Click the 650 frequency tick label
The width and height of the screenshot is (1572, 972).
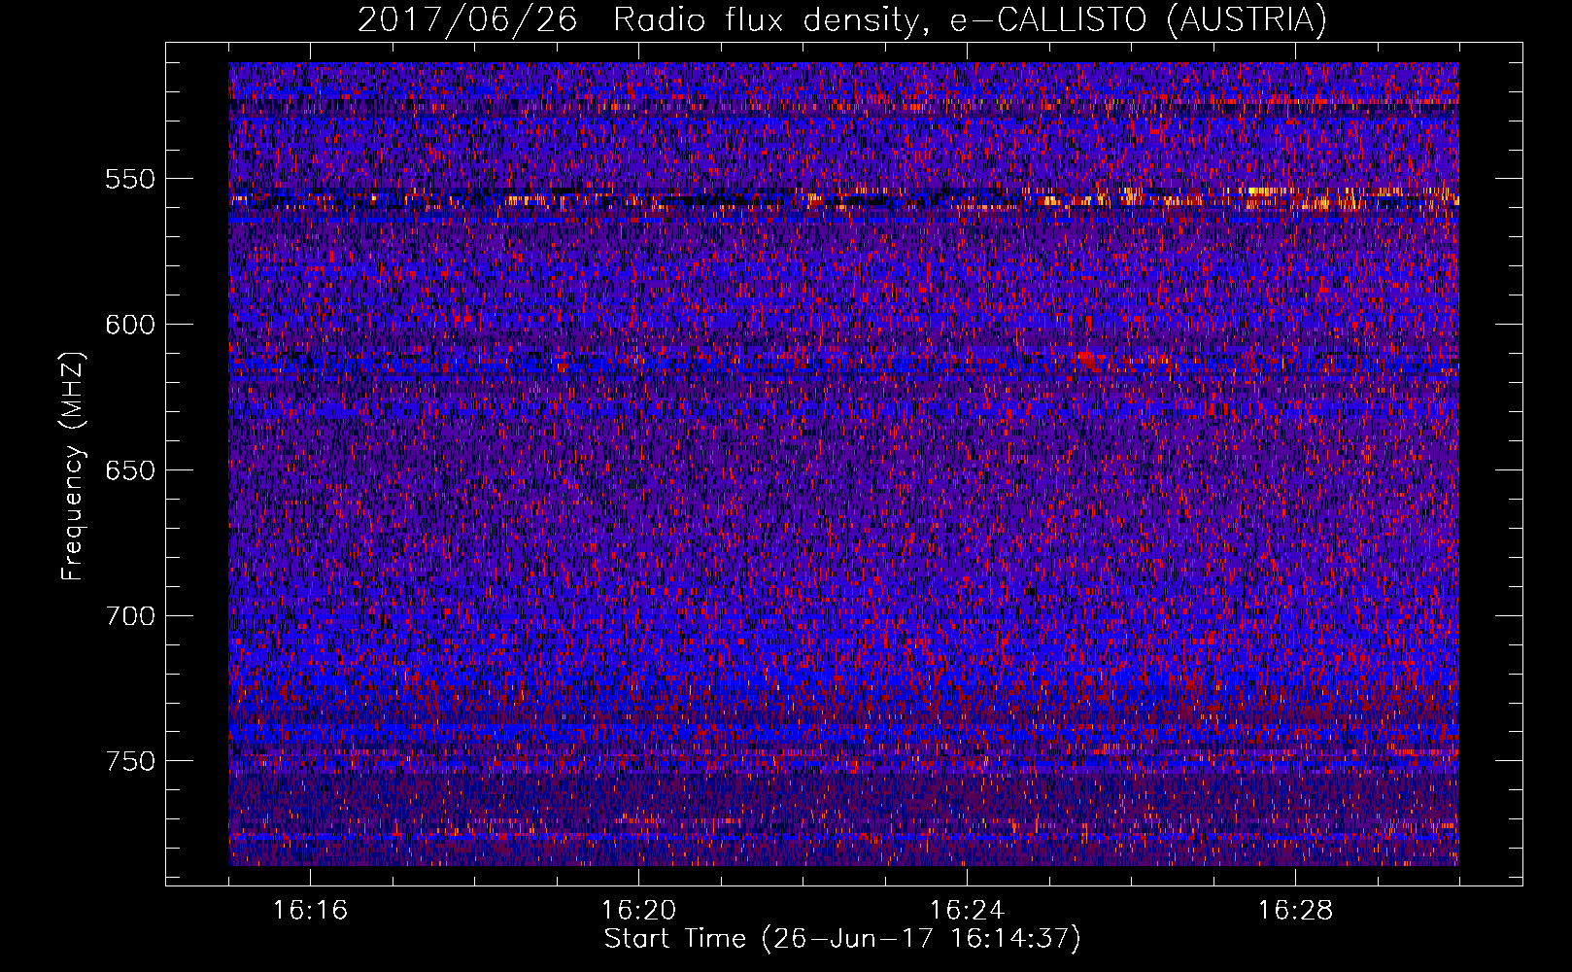coord(130,470)
